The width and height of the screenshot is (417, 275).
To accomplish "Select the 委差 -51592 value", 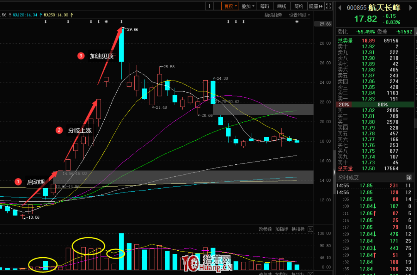I will (x=404, y=32).
